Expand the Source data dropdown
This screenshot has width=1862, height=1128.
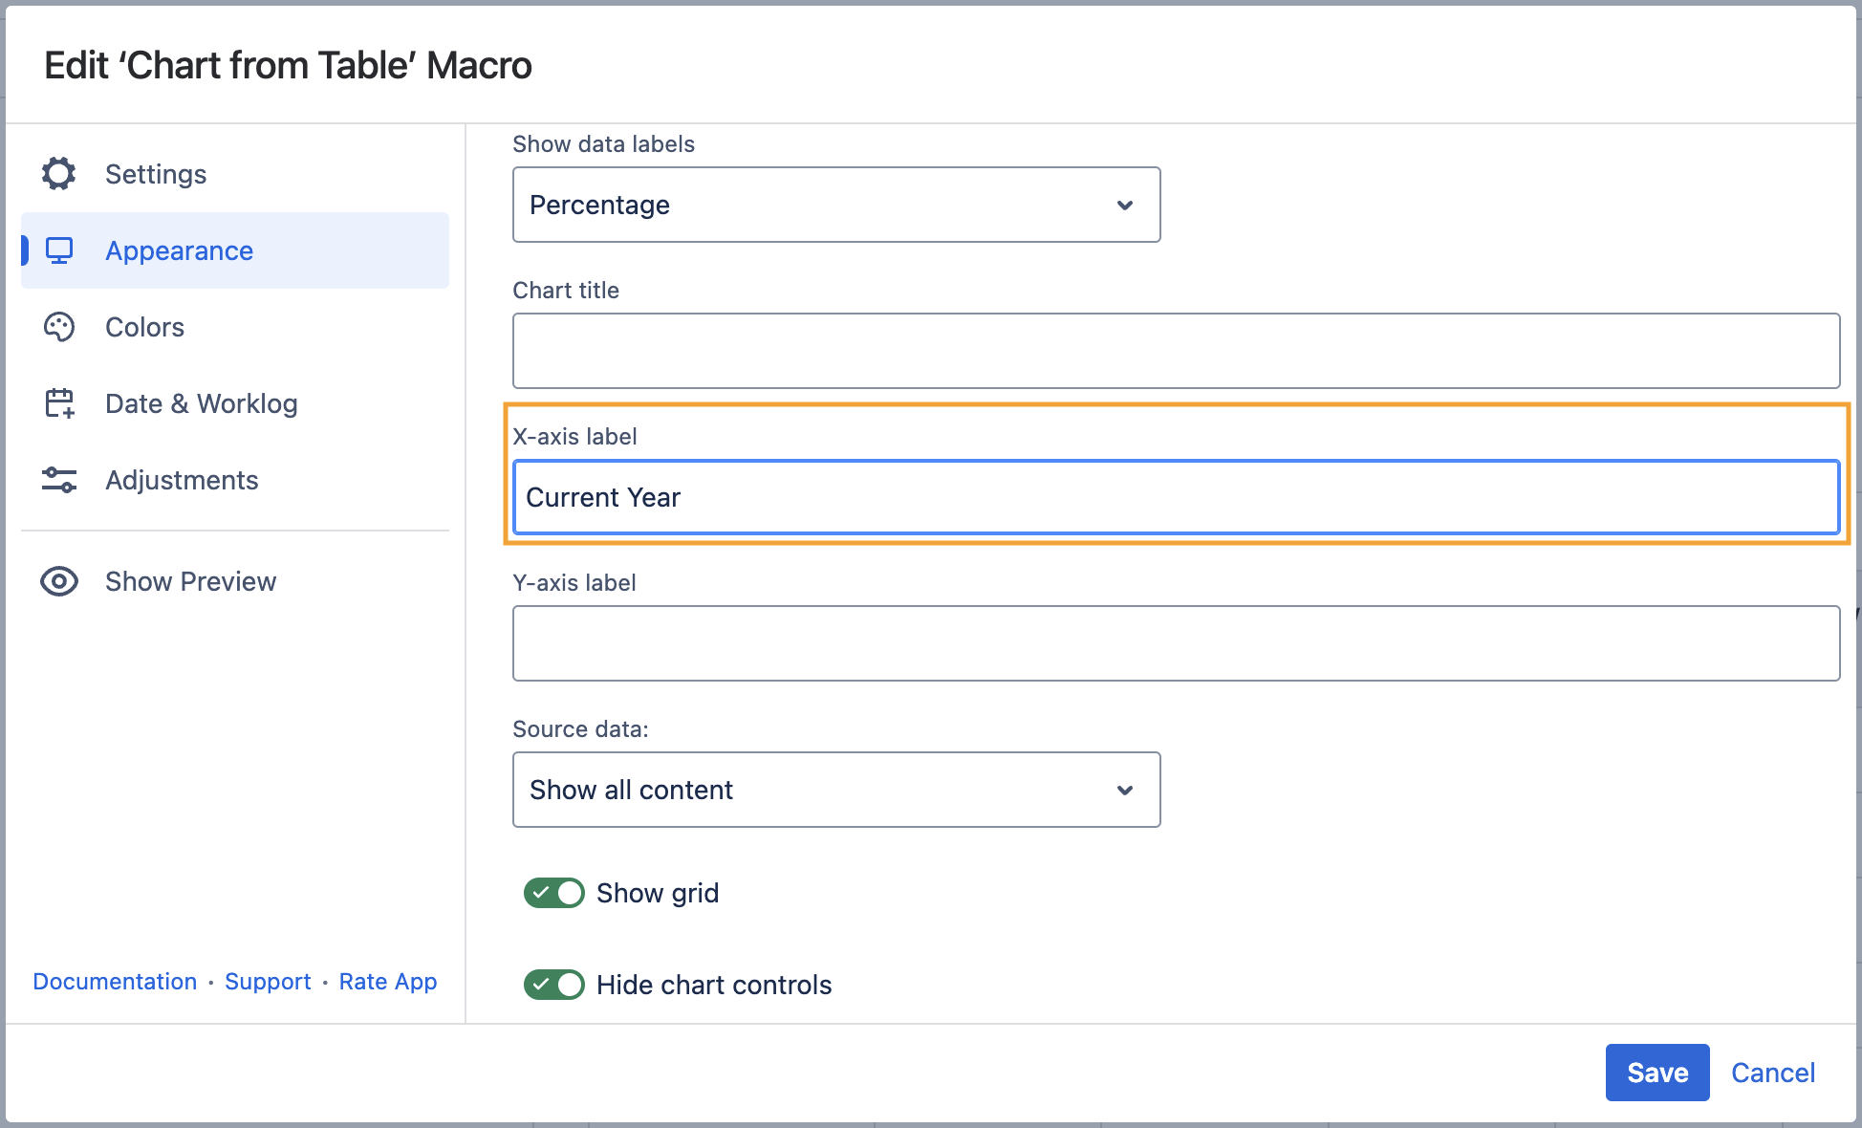click(x=835, y=790)
